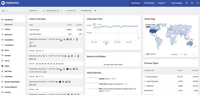
Task: Click the Last 30 minutes row
Action: (55, 34)
